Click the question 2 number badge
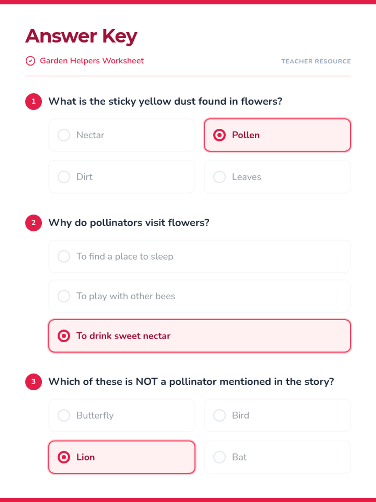The width and height of the screenshot is (376, 502). click(x=34, y=223)
